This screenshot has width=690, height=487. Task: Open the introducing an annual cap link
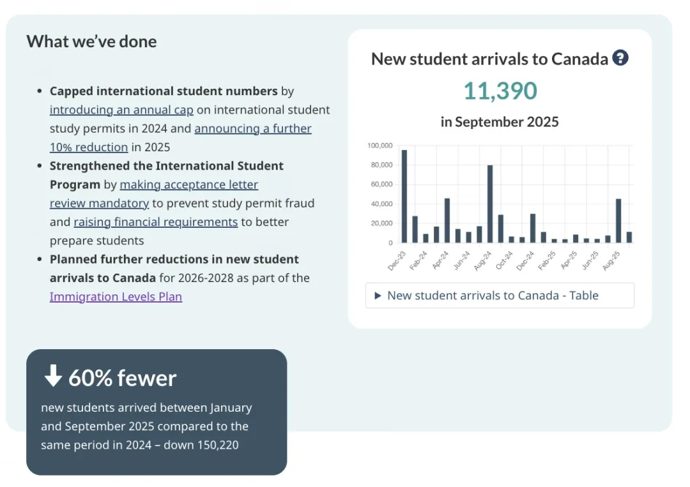121,110
